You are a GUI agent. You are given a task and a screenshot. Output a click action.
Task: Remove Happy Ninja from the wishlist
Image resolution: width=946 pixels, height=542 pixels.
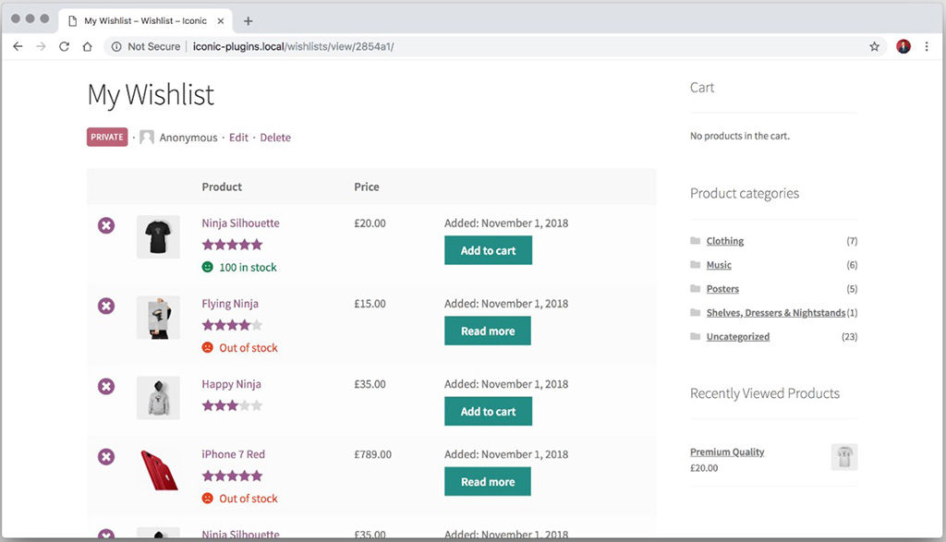point(106,387)
